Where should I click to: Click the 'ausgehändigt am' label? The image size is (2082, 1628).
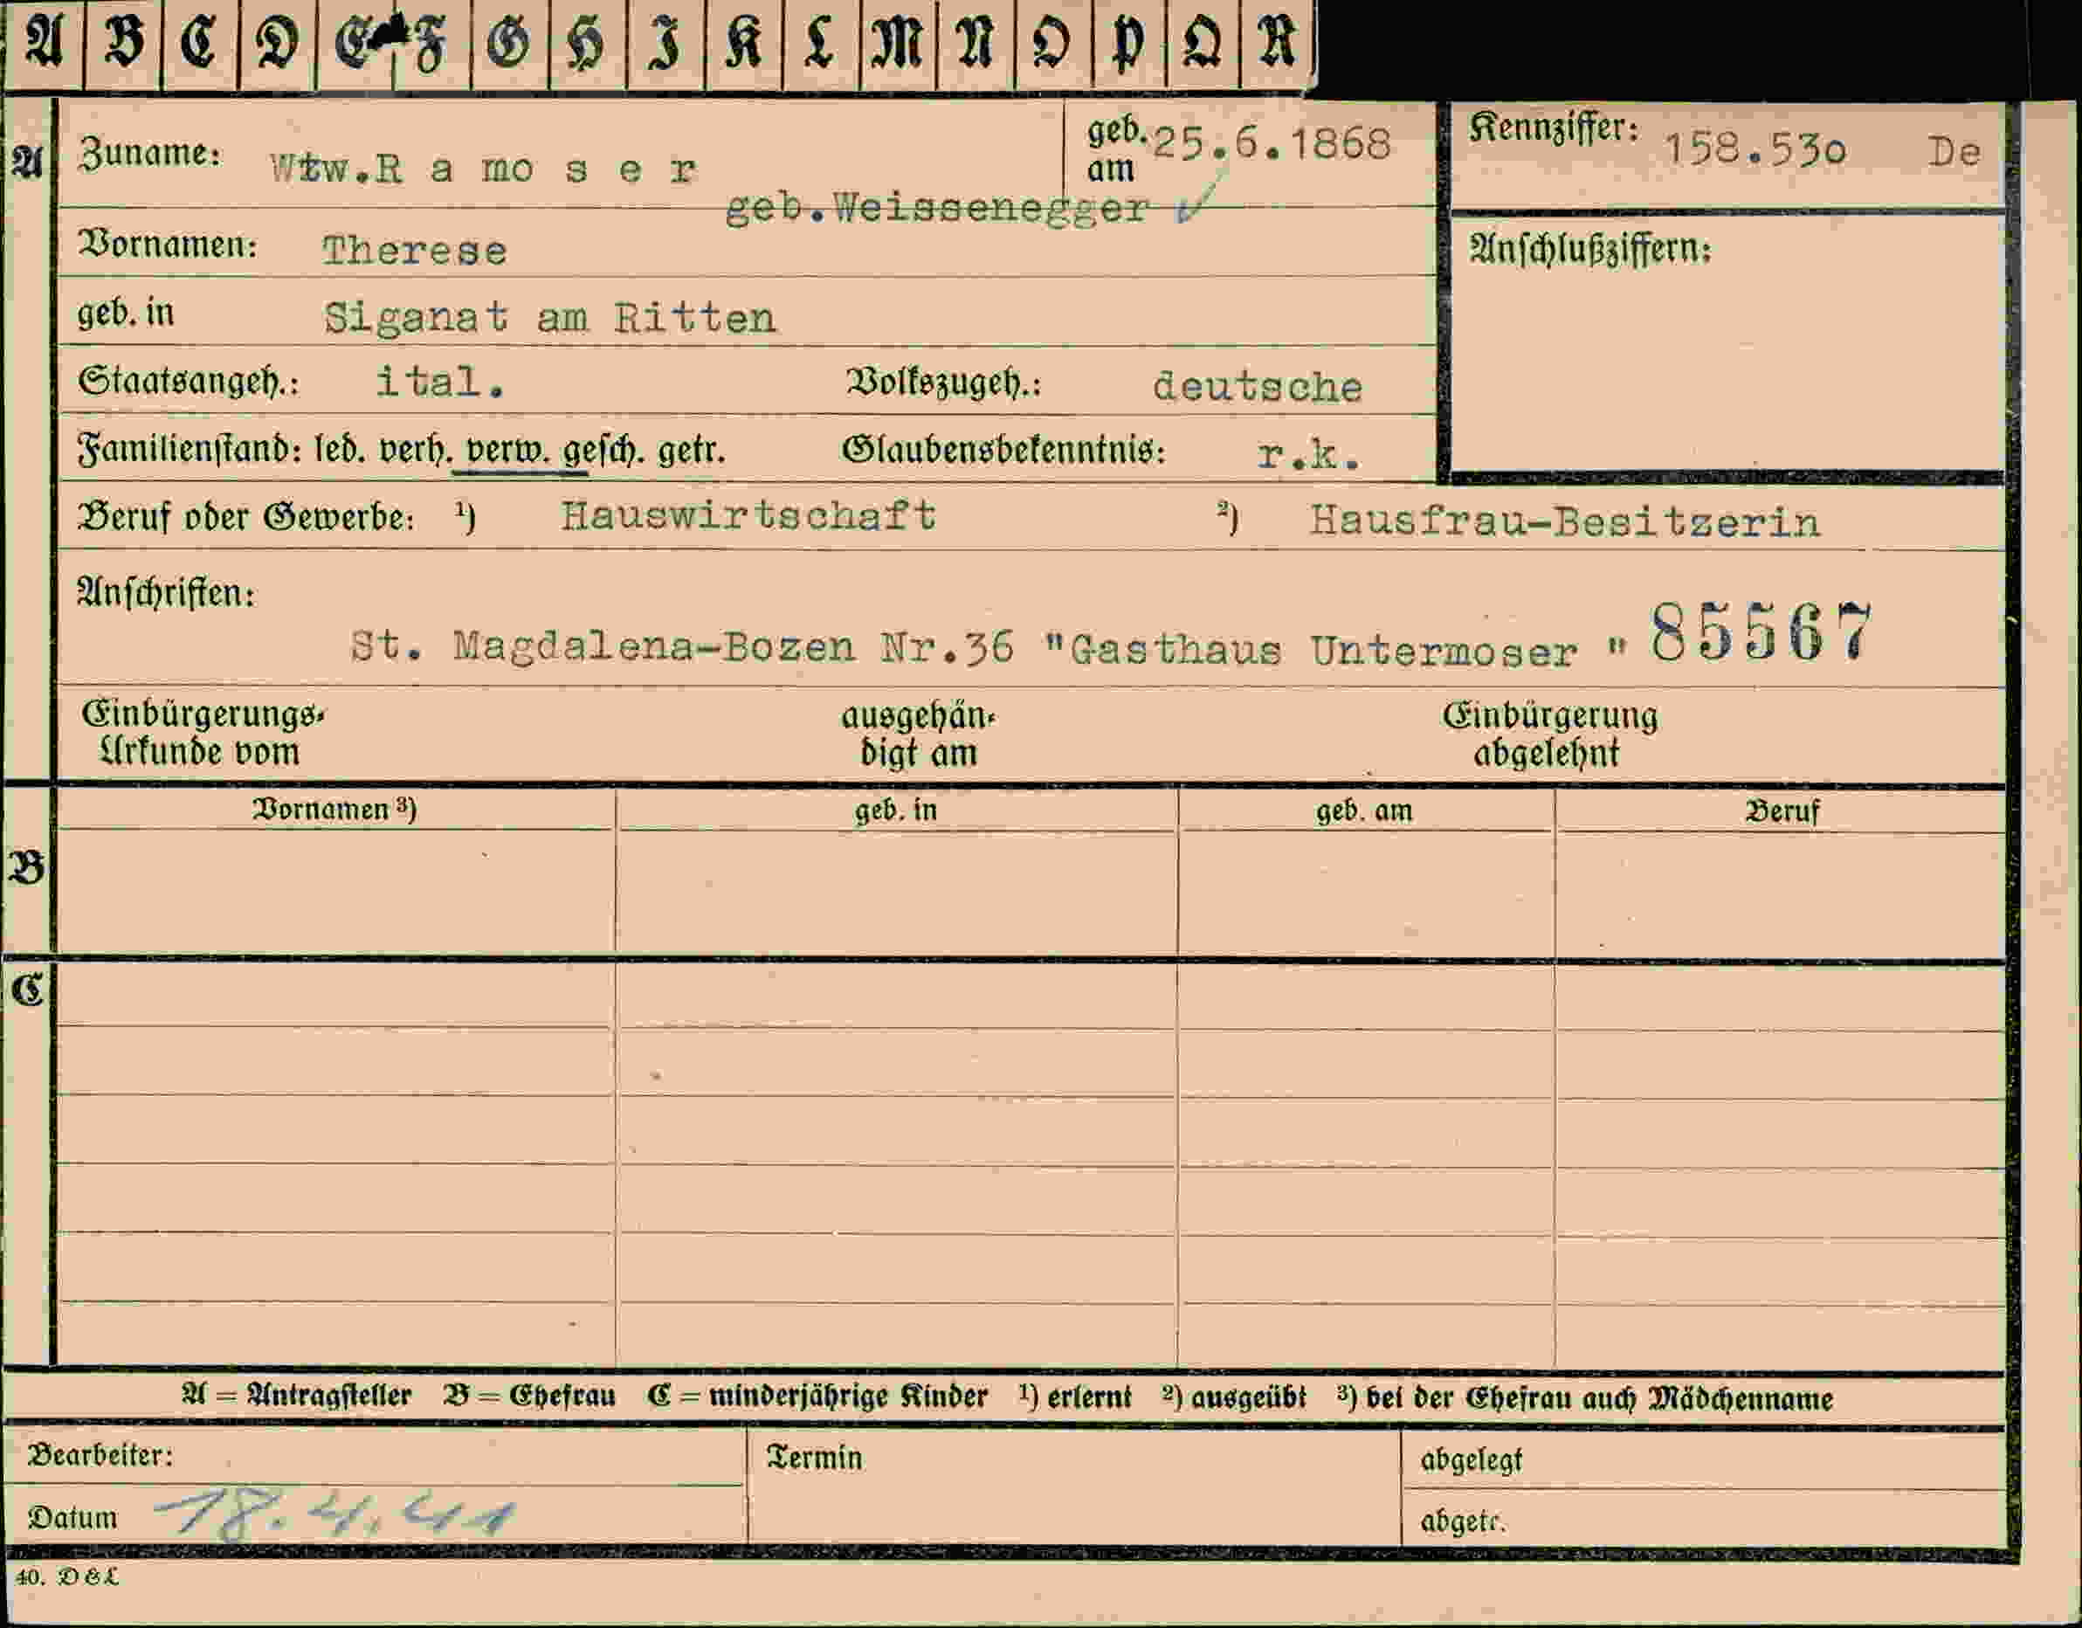pyautogui.click(x=918, y=735)
